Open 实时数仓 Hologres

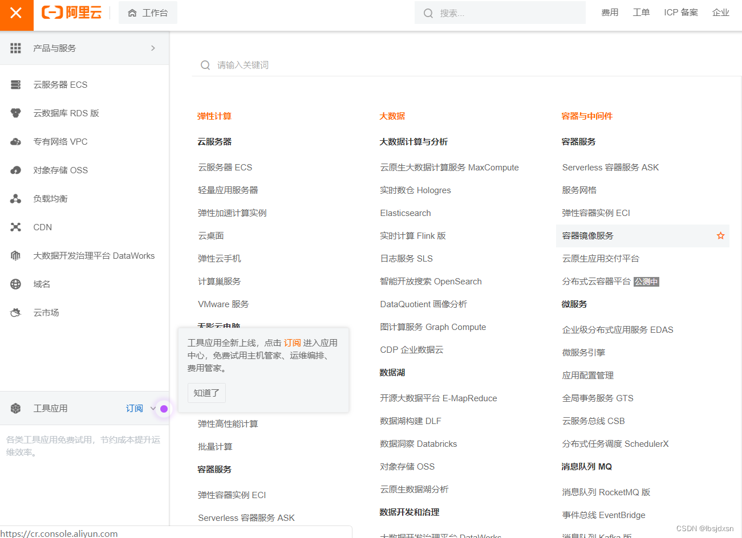[416, 190]
